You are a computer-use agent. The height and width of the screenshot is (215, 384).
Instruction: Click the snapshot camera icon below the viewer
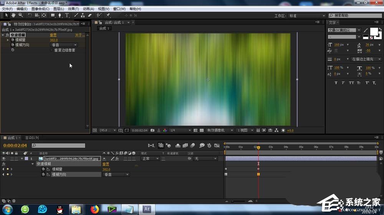tap(152, 130)
